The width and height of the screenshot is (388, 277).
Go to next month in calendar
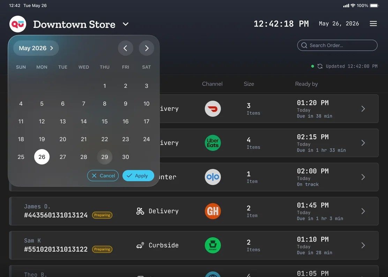coord(147,48)
